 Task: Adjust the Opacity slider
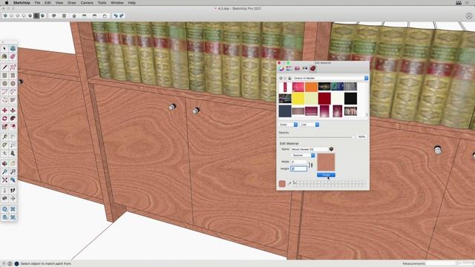316,137
